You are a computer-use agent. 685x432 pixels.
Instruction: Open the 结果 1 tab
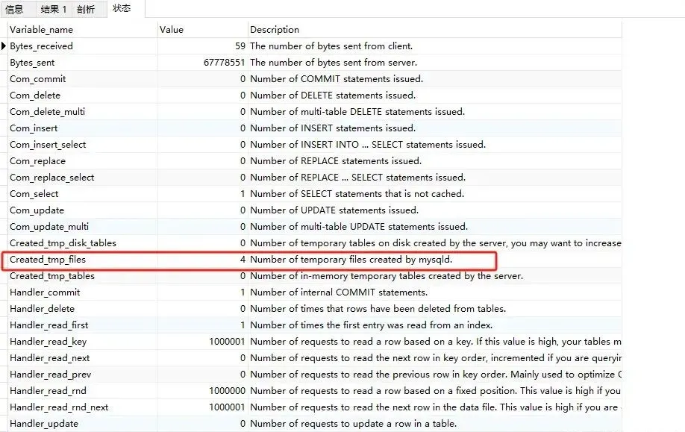point(54,10)
